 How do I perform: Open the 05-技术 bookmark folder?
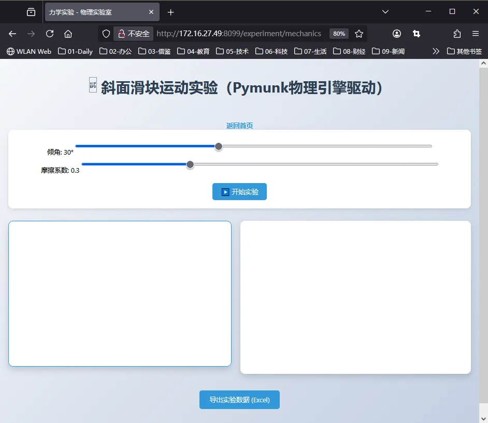(x=232, y=51)
